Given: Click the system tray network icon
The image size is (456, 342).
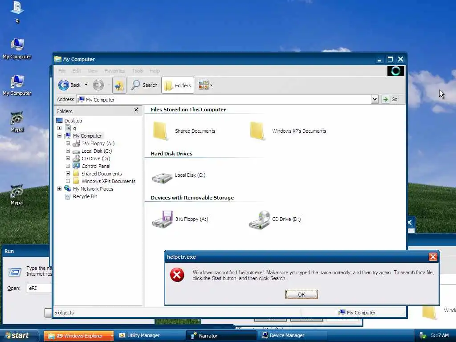Looking at the screenshot, I should (x=423, y=336).
